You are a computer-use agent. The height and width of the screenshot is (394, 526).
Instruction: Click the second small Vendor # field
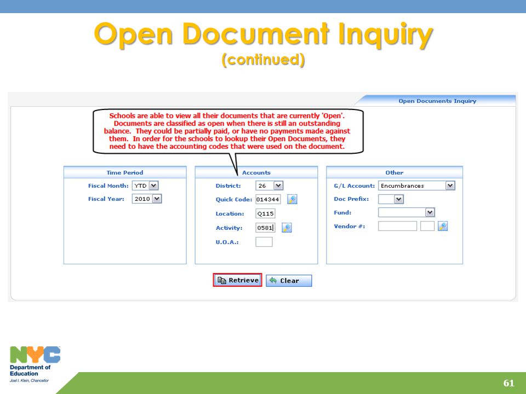(427, 226)
